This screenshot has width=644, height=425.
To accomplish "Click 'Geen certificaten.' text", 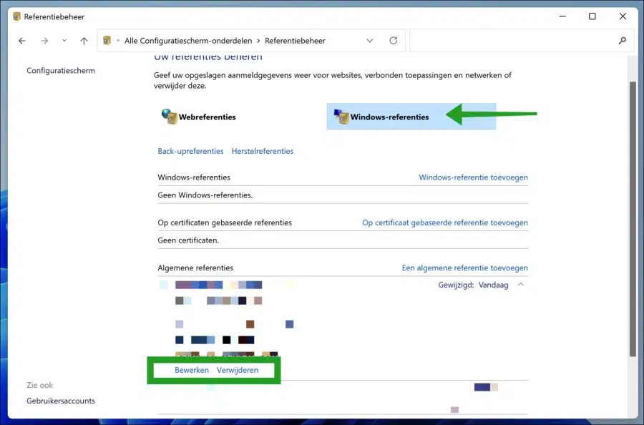I will 188,240.
